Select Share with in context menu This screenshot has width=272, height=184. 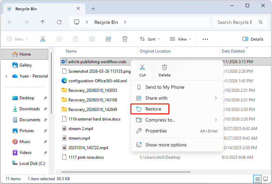[x=177, y=98]
